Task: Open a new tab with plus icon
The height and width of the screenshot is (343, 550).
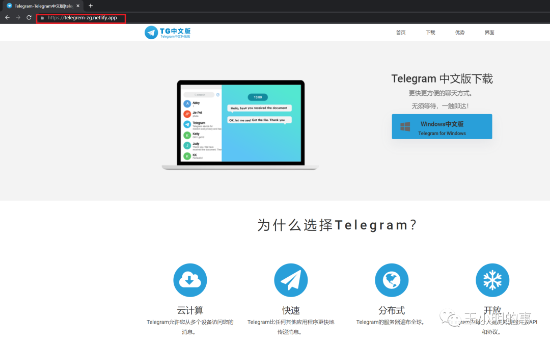Action: click(91, 6)
